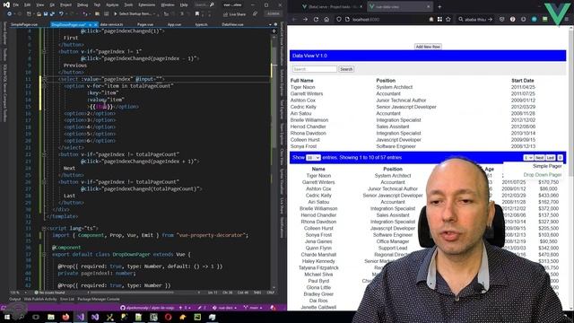Click the Open File toolbar icon
This screenshot has height=323, width=574.
pos(39,14)
